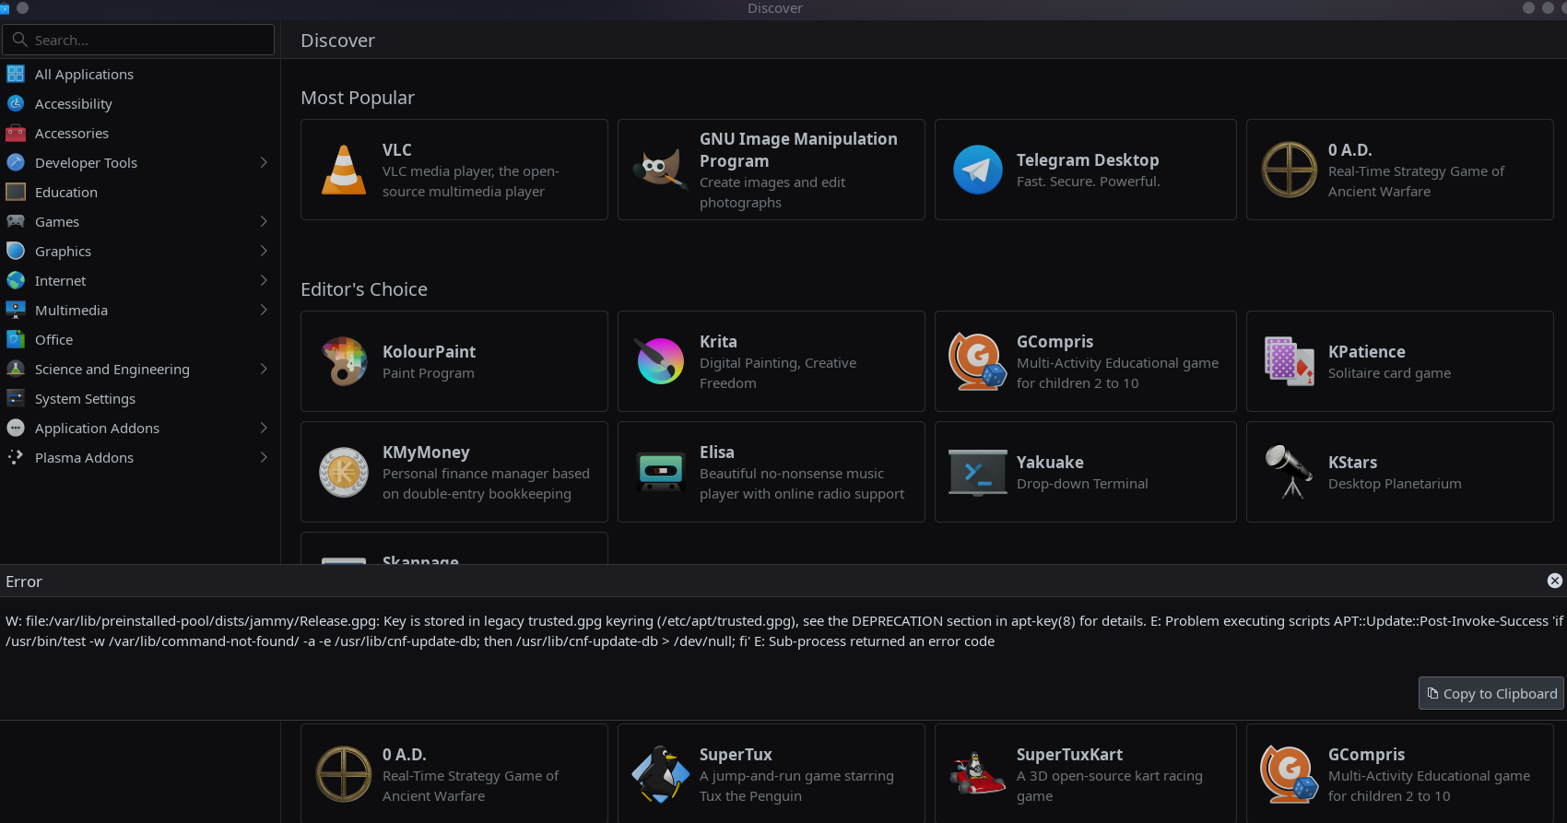Click the KStars telescope icon

[1290, 472]
